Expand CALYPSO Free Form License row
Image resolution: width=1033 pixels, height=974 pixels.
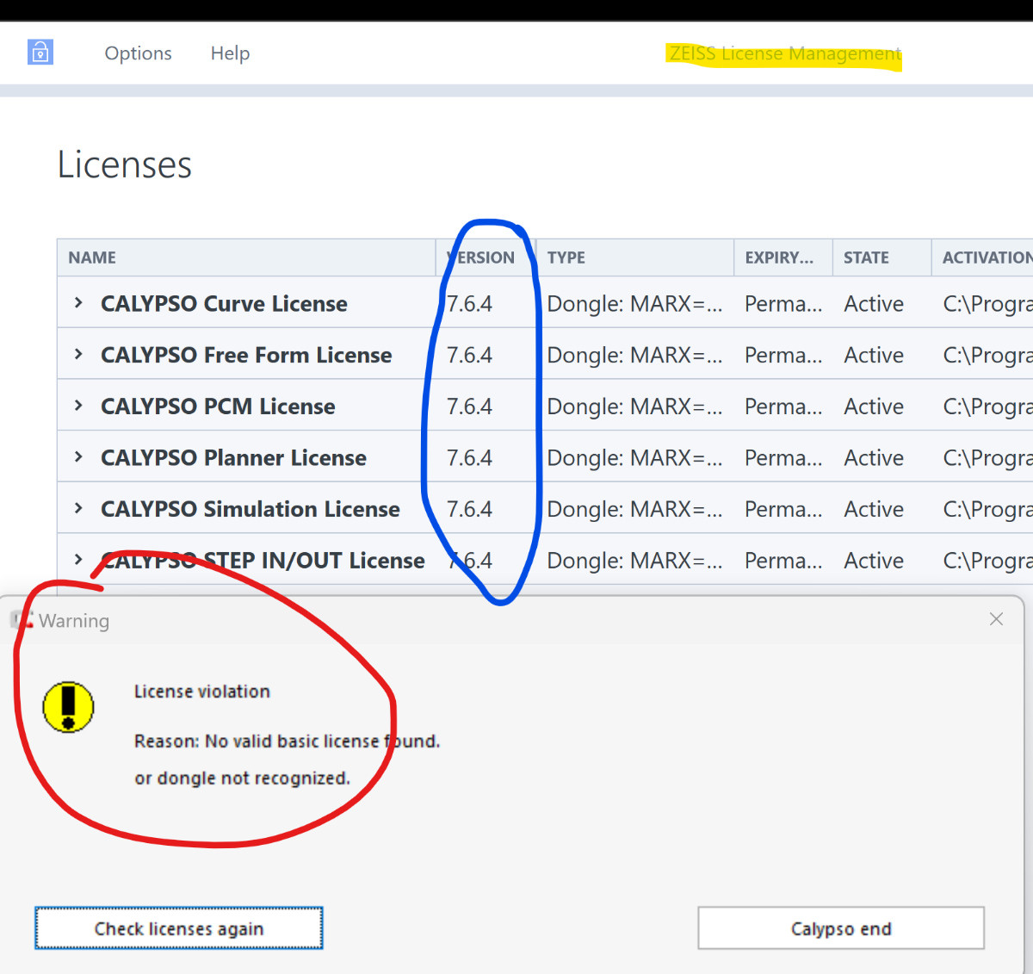[78, 354]
